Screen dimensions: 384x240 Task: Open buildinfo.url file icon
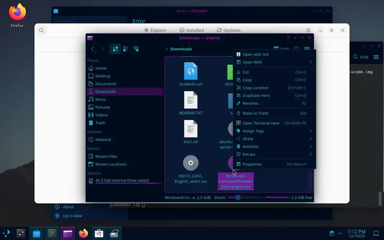pyautogui.click(x=191, y=71)
